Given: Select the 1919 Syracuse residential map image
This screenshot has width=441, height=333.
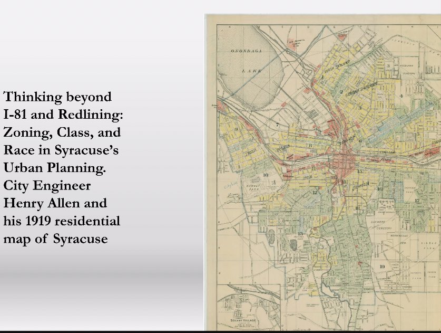Looking at the screenshot, I should click(x=322, y=173).
